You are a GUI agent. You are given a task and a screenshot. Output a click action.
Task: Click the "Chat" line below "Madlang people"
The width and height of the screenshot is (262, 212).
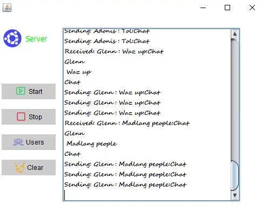[x=72, y=154]
